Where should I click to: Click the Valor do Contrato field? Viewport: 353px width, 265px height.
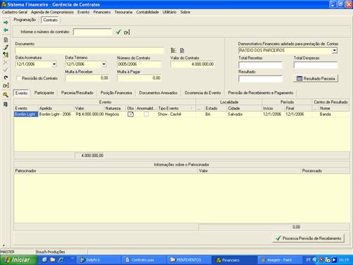click(193, 64)
